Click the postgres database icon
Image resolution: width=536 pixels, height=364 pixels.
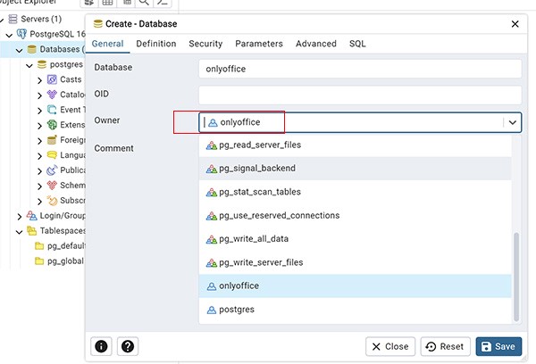pyautogui.click(x=42, y=64)
